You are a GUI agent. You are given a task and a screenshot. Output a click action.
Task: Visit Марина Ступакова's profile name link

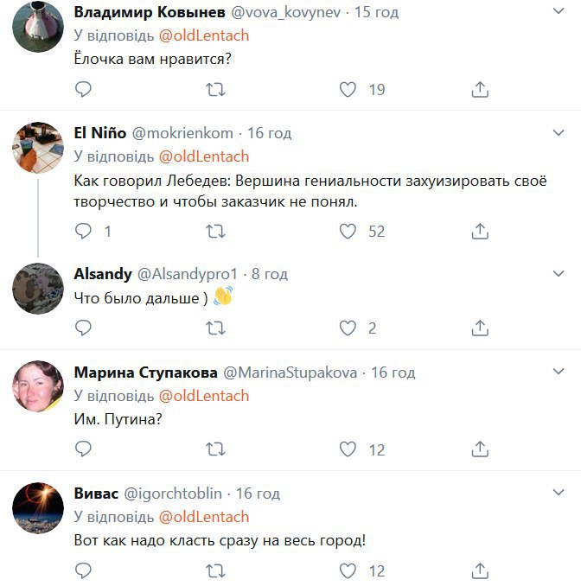click(x=145, y=373)
